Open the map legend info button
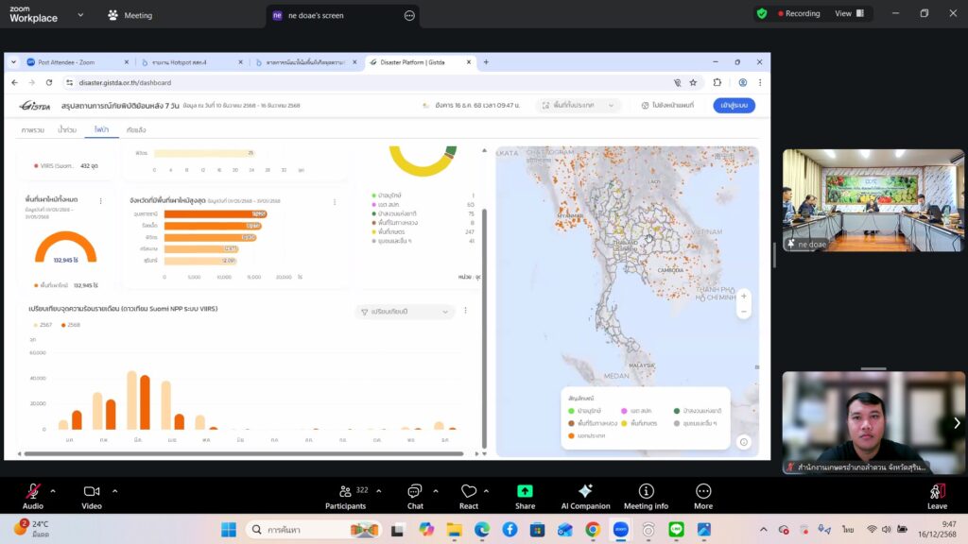This screenshot has width=968, height=544. pos(744,442)
